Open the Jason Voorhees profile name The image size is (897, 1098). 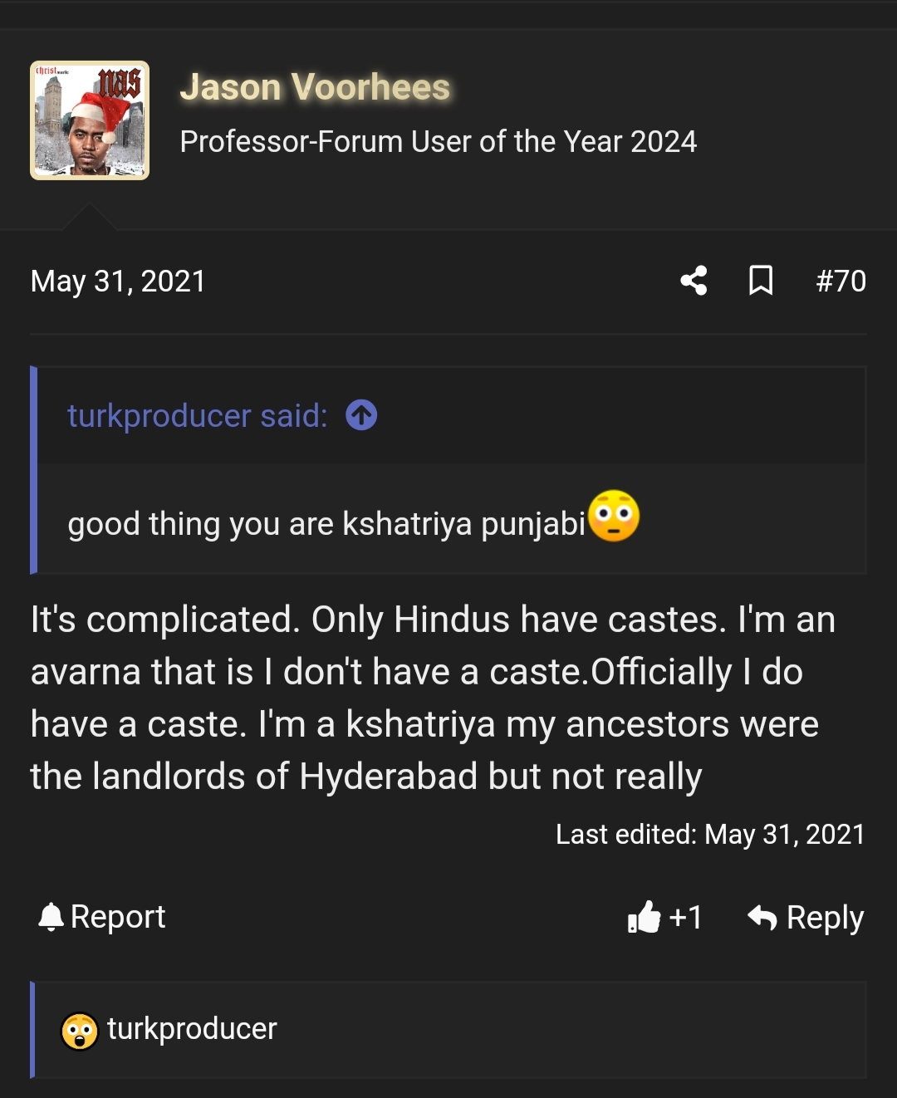coord(315,87)
